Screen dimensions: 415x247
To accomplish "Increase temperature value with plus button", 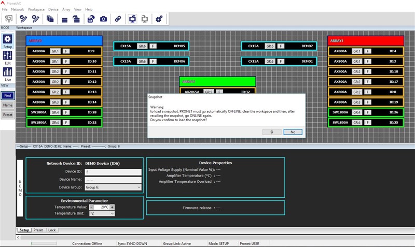I will point(112,207).
